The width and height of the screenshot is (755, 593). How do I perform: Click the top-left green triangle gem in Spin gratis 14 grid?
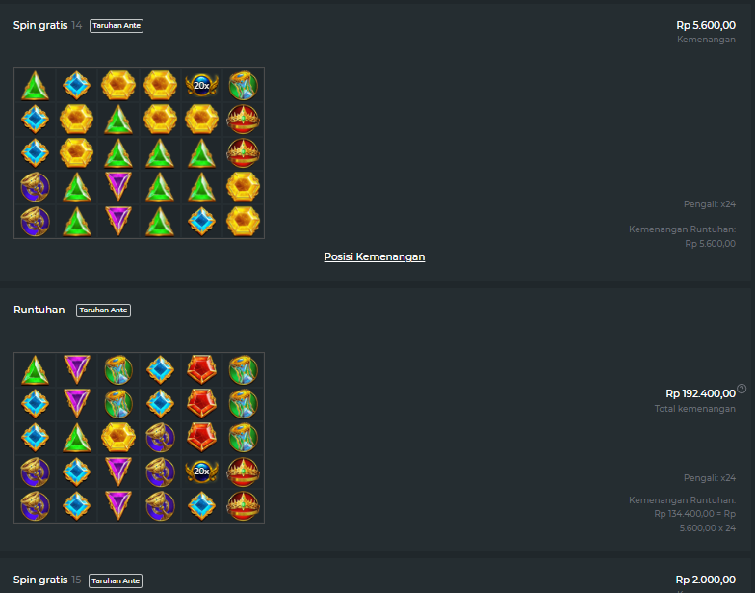[35, 85]
